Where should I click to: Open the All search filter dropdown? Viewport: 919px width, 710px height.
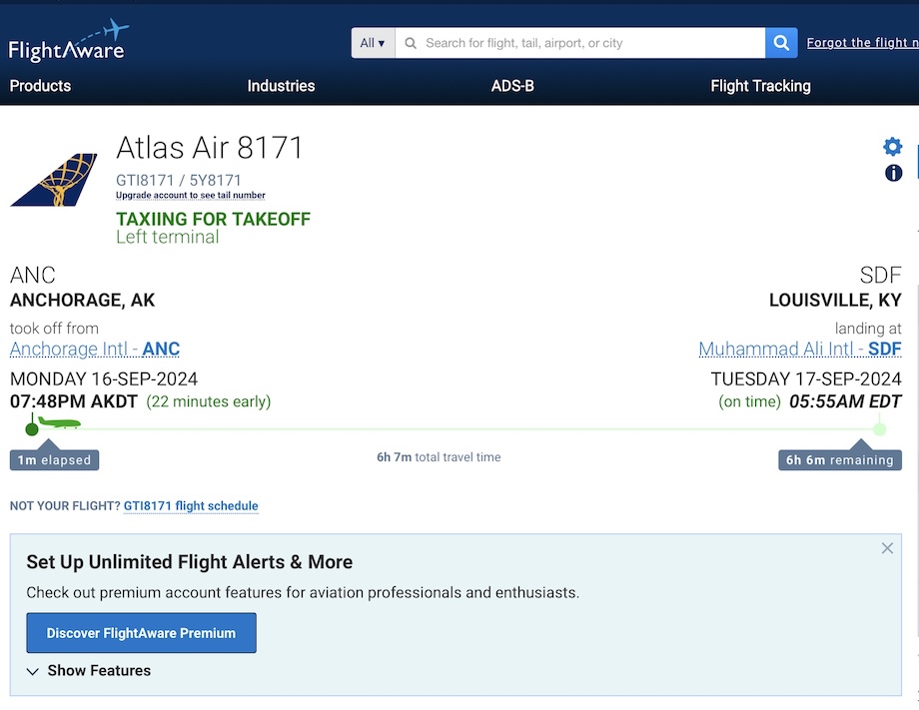[x=373, y=43]
